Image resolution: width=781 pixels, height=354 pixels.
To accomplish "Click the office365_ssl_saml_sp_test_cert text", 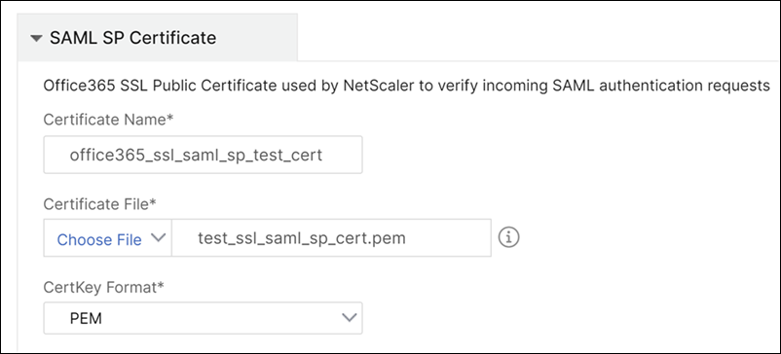I will pos(196,156).
